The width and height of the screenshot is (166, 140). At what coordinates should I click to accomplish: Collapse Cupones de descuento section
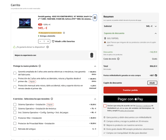pos(156,33)
